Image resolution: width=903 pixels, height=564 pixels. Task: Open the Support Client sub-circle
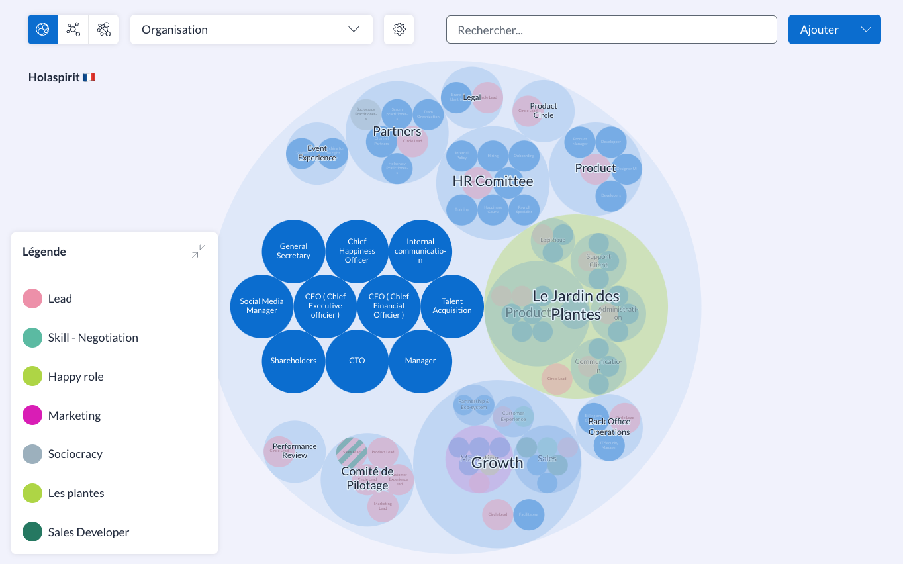(598, 261)
